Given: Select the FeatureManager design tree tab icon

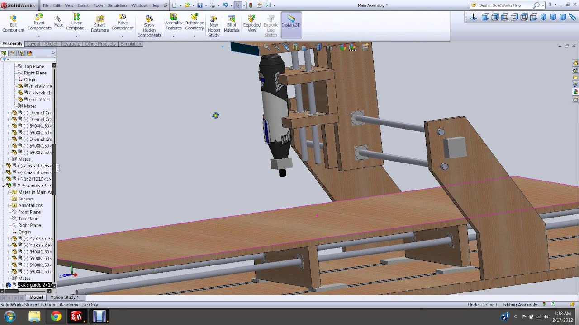Looking at the screenshot, I should point(4,53).
